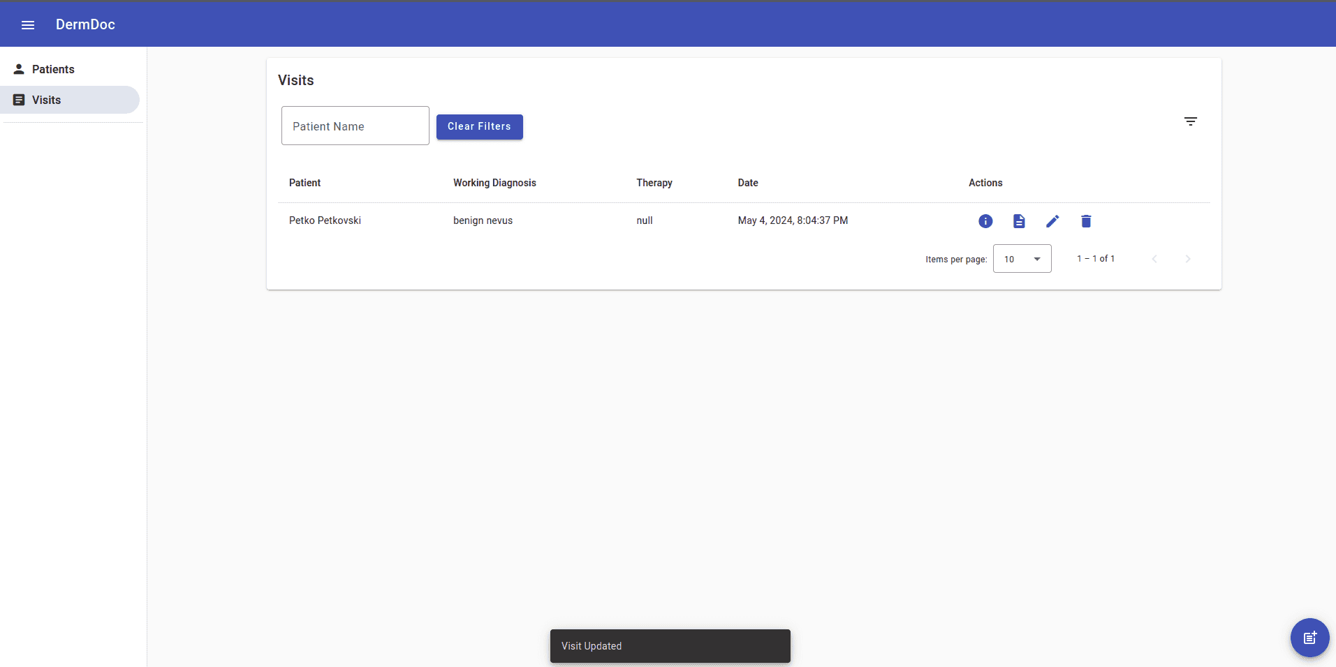
Task: View info for Petko Petkovski's visit
Action: tap(985, 221)
